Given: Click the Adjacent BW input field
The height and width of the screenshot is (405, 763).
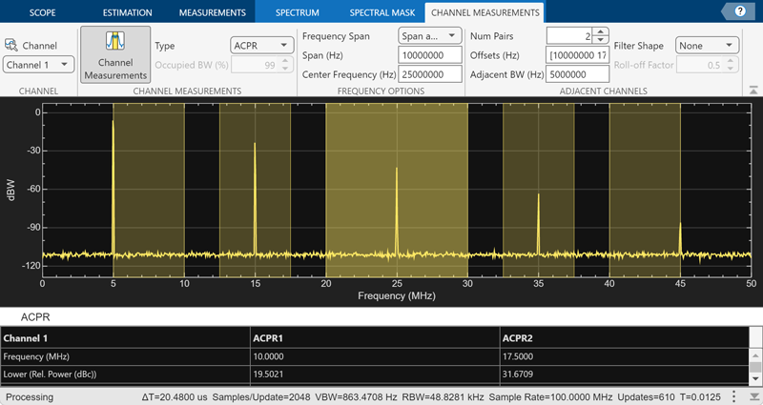Looking at the screenshot, I should coord(577,74).
